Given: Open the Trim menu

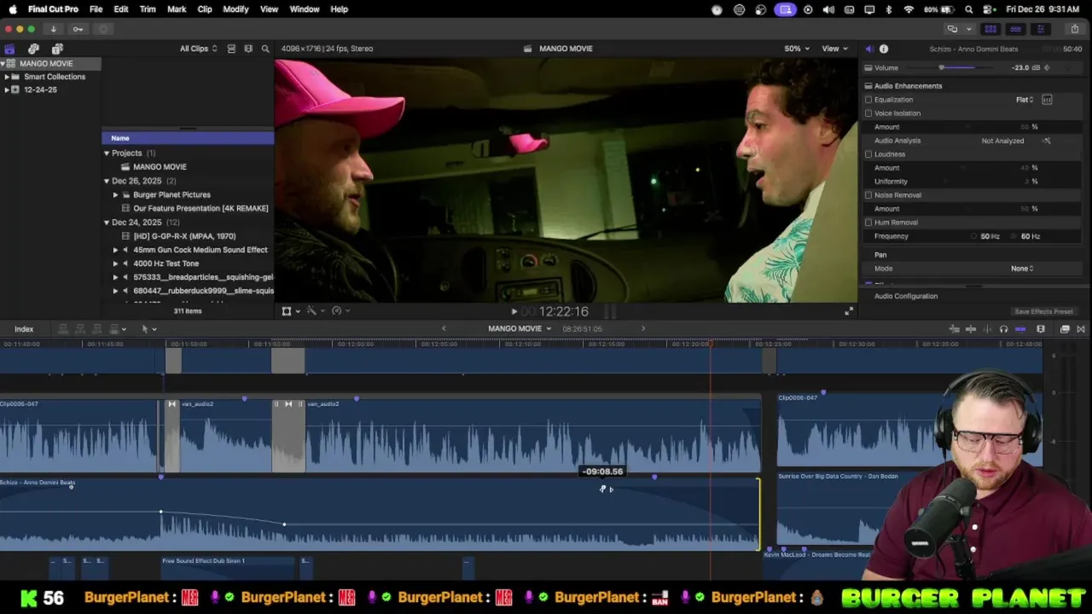Looking at the screenshot, I should (x=148, y=9).
